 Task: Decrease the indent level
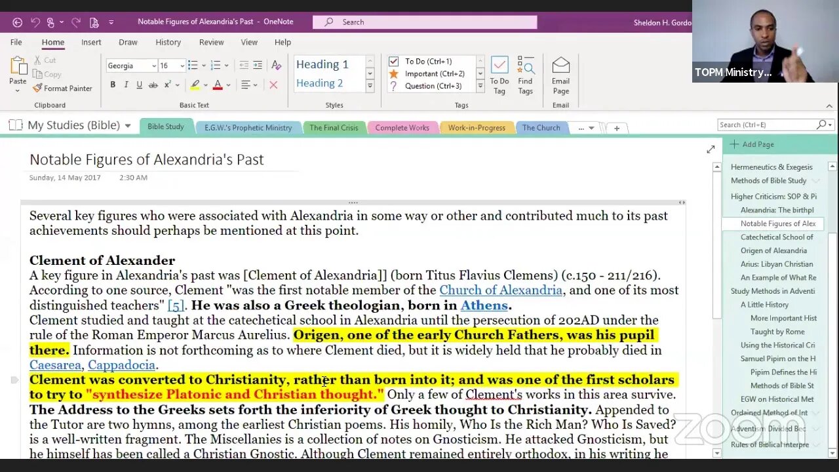click(244, 66)
